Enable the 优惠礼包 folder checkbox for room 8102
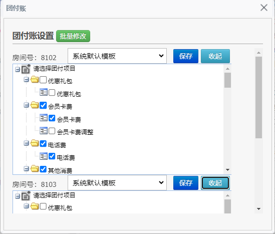Image resolution: width=275 pixels, height=234 pixels. coord(43,80)
